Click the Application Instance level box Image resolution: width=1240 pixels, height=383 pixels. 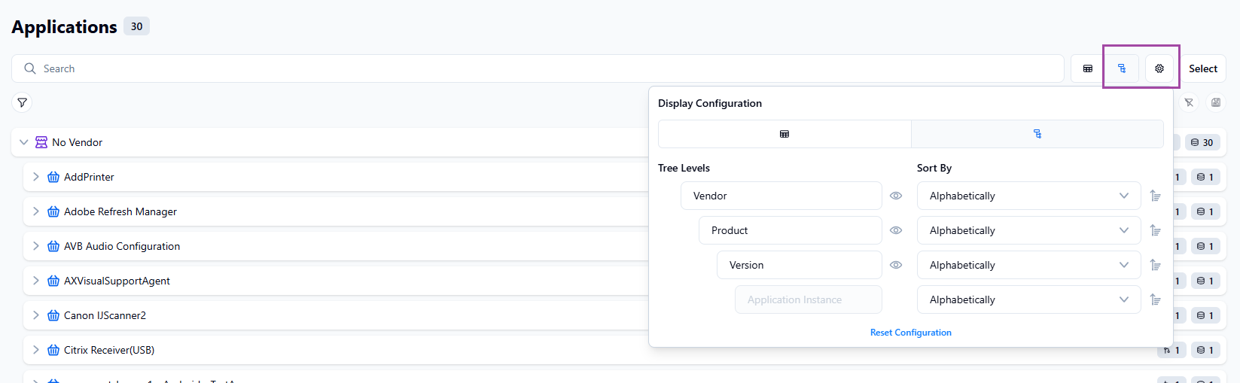click(809, 299)
